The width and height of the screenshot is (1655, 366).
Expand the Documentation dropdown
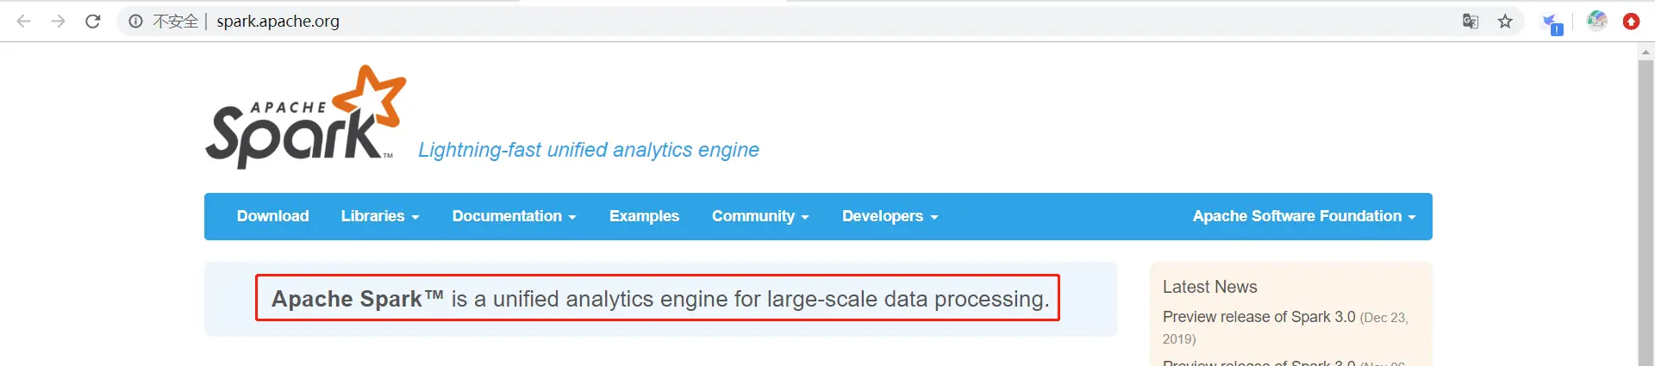coord(514,216)
